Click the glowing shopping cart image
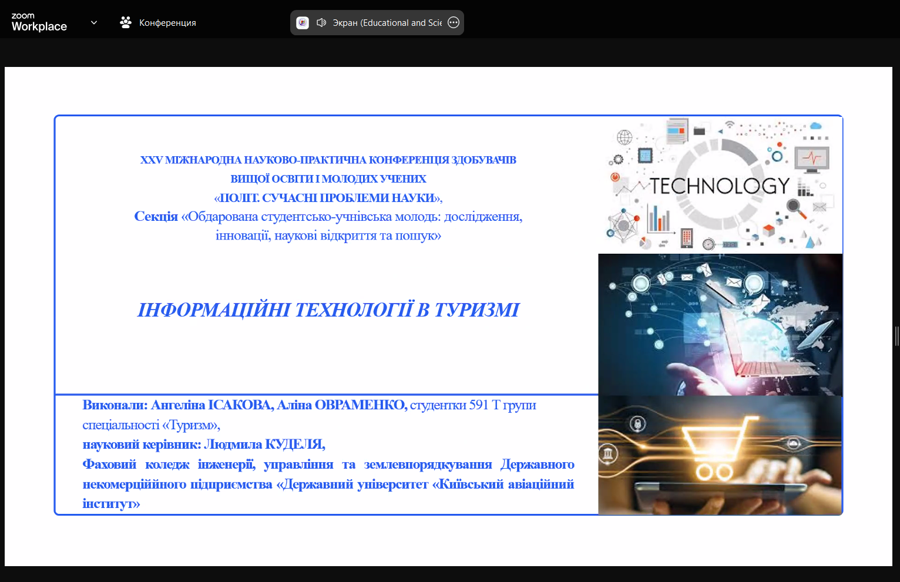The height and width of the screenshot is (582, 900). click(x=720, y=455)
